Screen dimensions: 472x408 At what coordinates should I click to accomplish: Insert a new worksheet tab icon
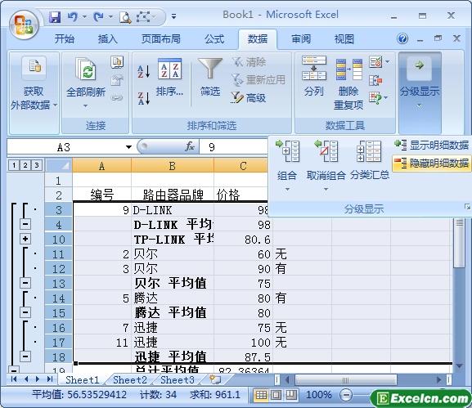click(215, 379)
